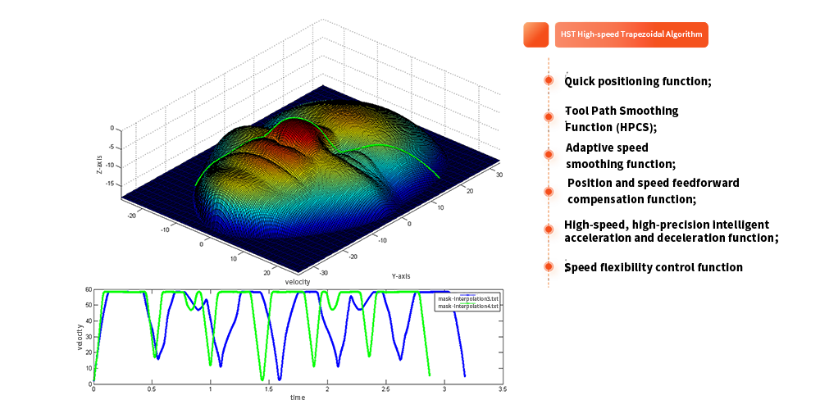Select the orange bullet for Adaptive speed smoothing
The height and width of the screenshot is (418, 820).
click(x=552, y=157)
